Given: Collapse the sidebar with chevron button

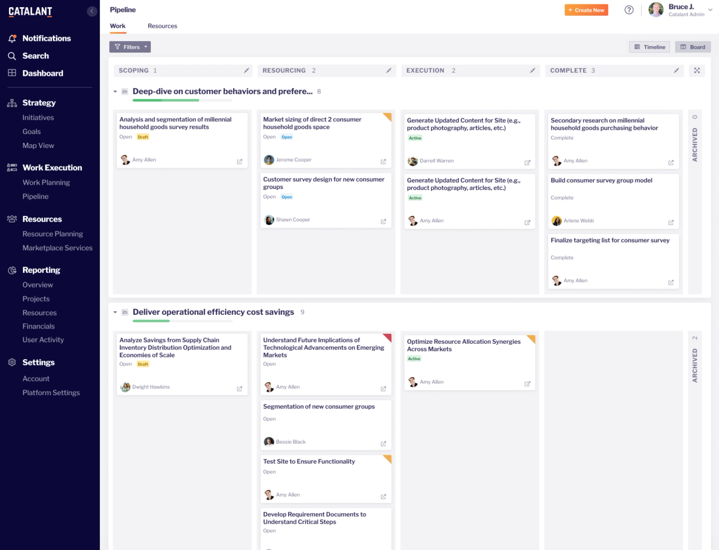Looking at the screenshot, I should pos(92,11).
